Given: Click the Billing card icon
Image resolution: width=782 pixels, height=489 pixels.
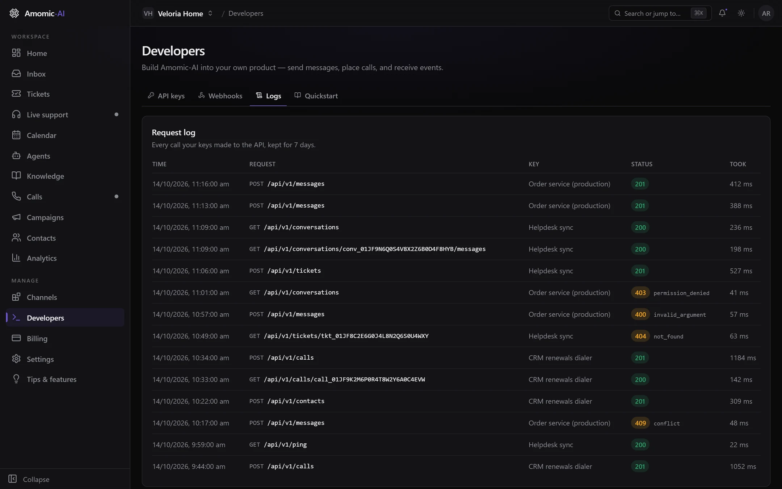Looking at the screenshot, I should [x=16, y=338].
